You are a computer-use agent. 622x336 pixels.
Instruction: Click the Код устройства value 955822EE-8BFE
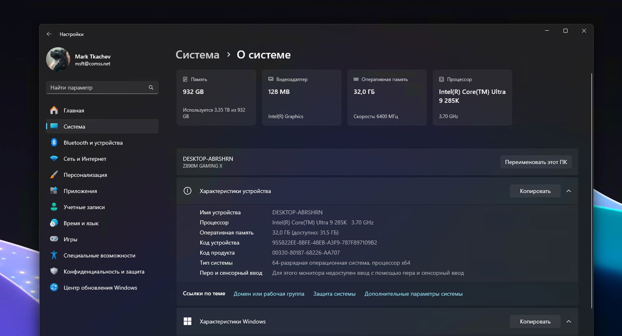324,243
